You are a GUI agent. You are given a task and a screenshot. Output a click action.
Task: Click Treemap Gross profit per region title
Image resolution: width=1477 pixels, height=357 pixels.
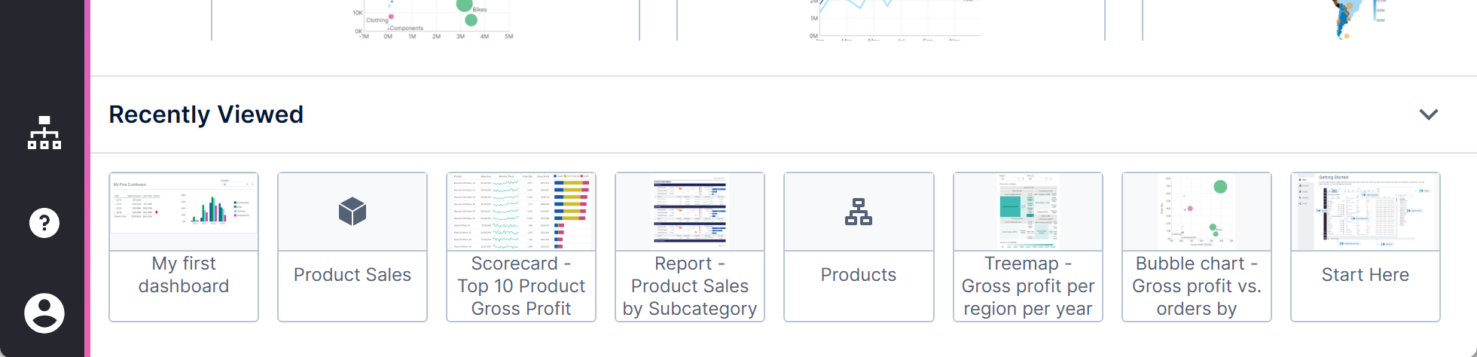tap(1028, 286)
